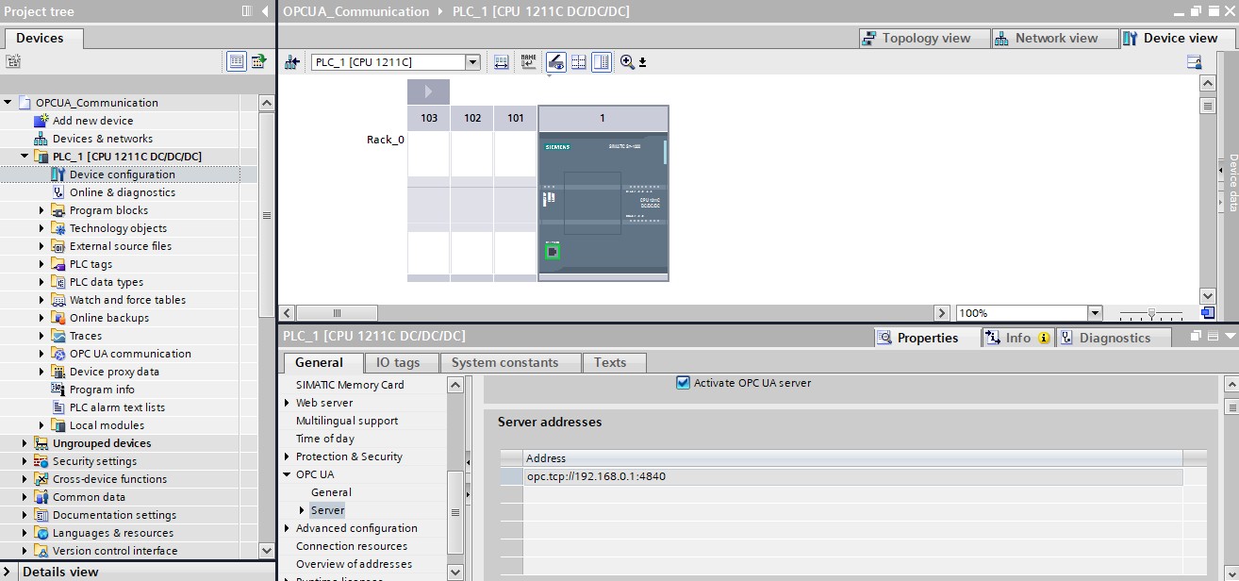This screenshot has height=581, width=1239.
Task: Open Devices & networks item
Action: point(102,139)
